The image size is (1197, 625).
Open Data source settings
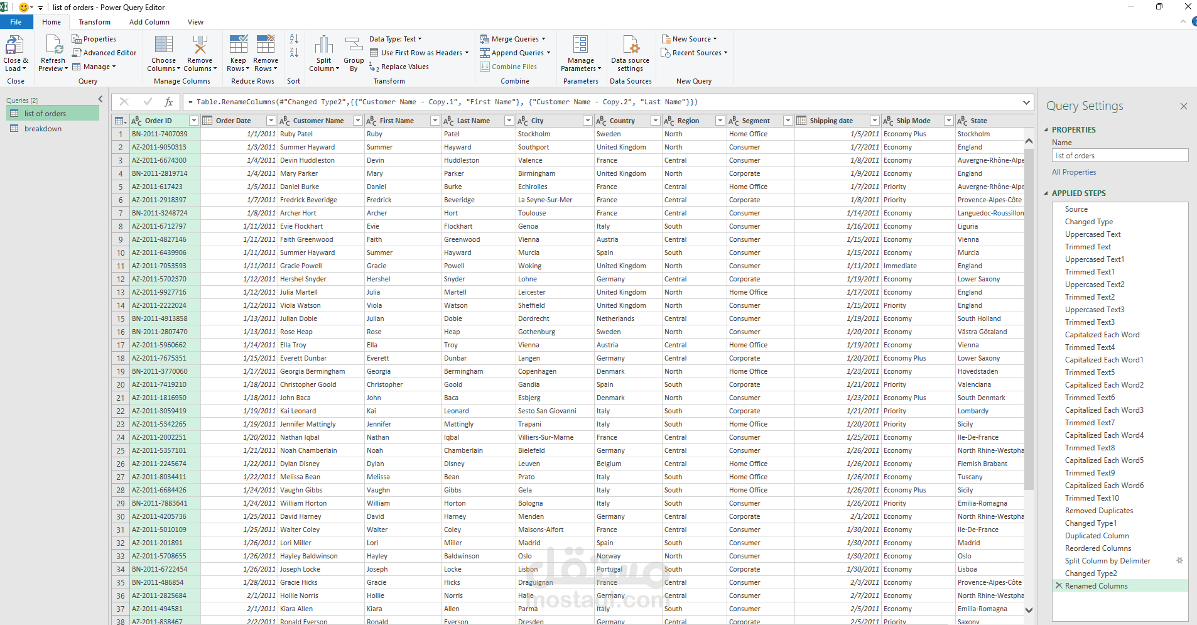(631, 54)
